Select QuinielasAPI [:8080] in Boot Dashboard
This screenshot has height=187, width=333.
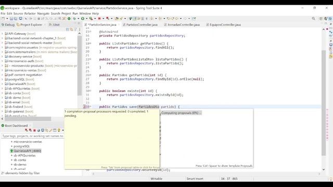28,151
